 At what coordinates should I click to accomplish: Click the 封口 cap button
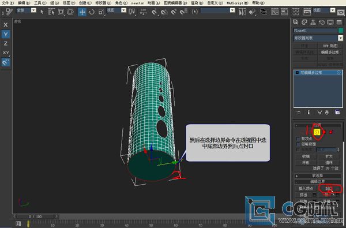pos(329,188)
